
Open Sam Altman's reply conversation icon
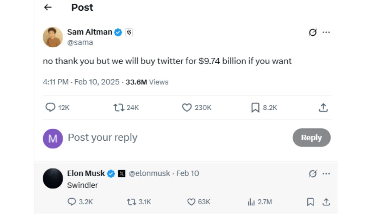tap(50, 107)
